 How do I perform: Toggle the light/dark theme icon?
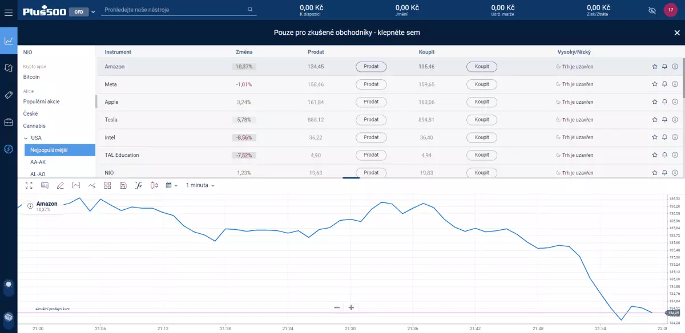coord(9,284)
